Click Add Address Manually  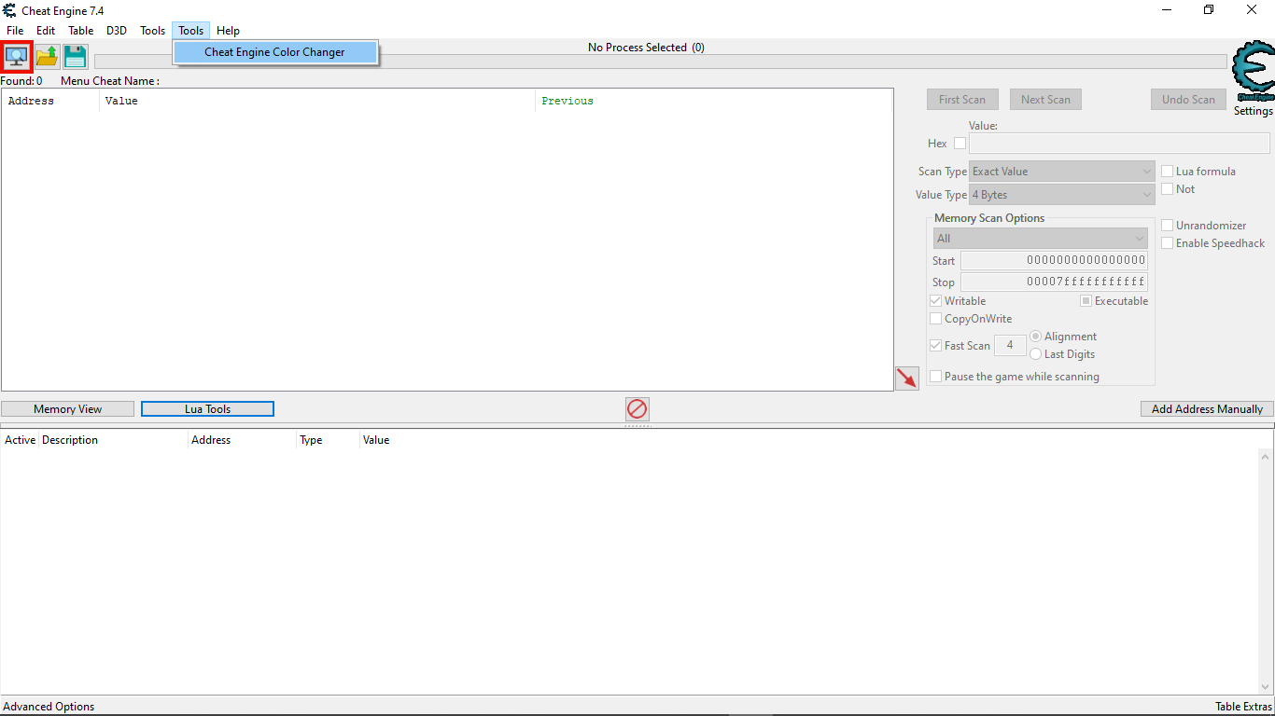1207,409
